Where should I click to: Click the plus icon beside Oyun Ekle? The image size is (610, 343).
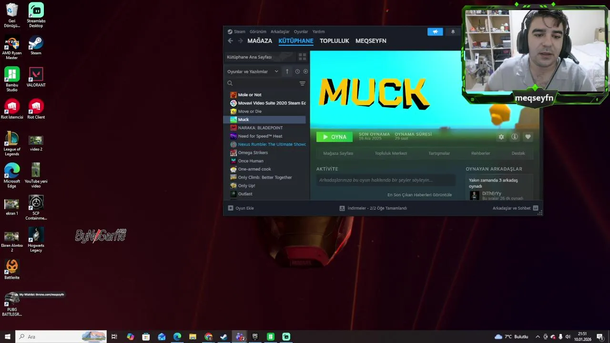coord(231,208)
